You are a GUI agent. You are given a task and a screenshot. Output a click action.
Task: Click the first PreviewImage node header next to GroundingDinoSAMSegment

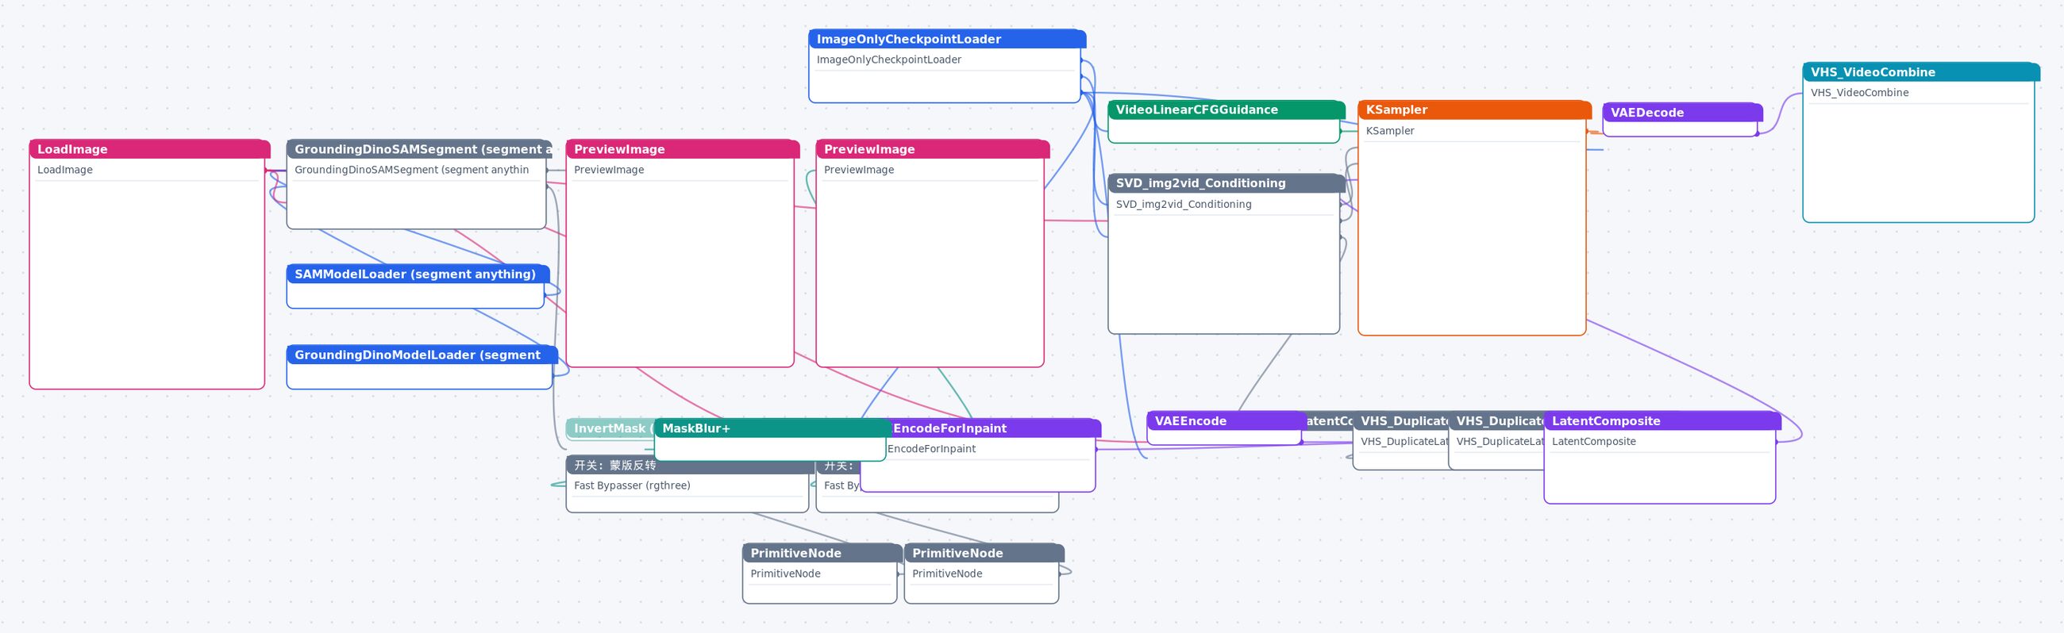683,149
